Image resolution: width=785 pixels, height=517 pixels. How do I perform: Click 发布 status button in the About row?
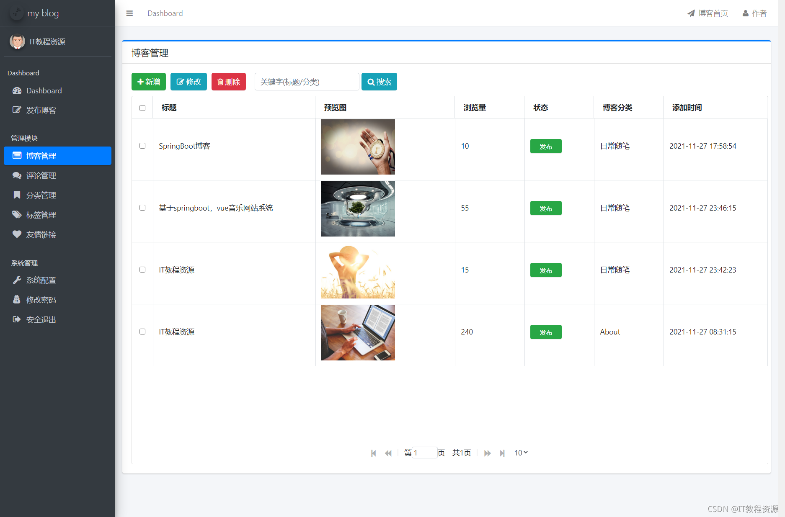coord(546,332)
